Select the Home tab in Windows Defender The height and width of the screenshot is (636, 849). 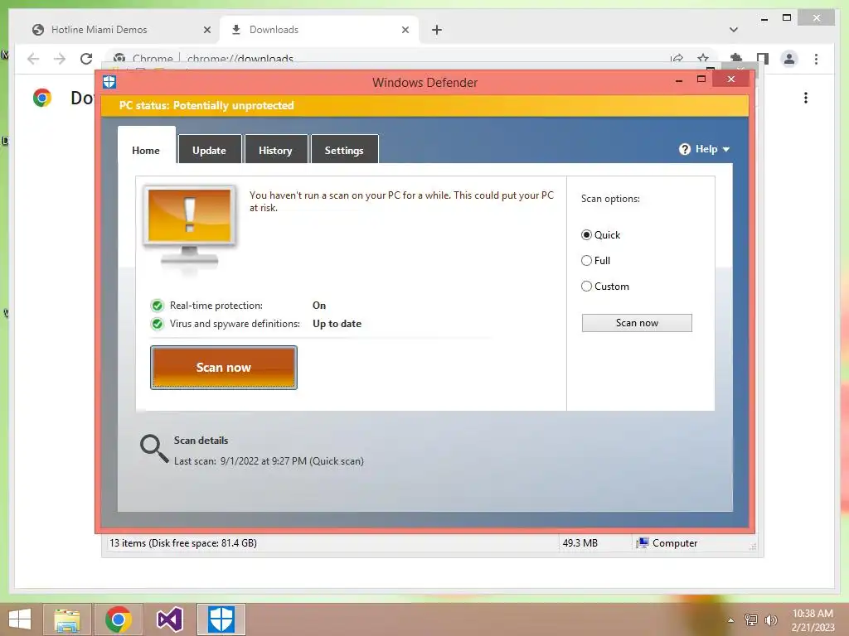pos(146,147)
